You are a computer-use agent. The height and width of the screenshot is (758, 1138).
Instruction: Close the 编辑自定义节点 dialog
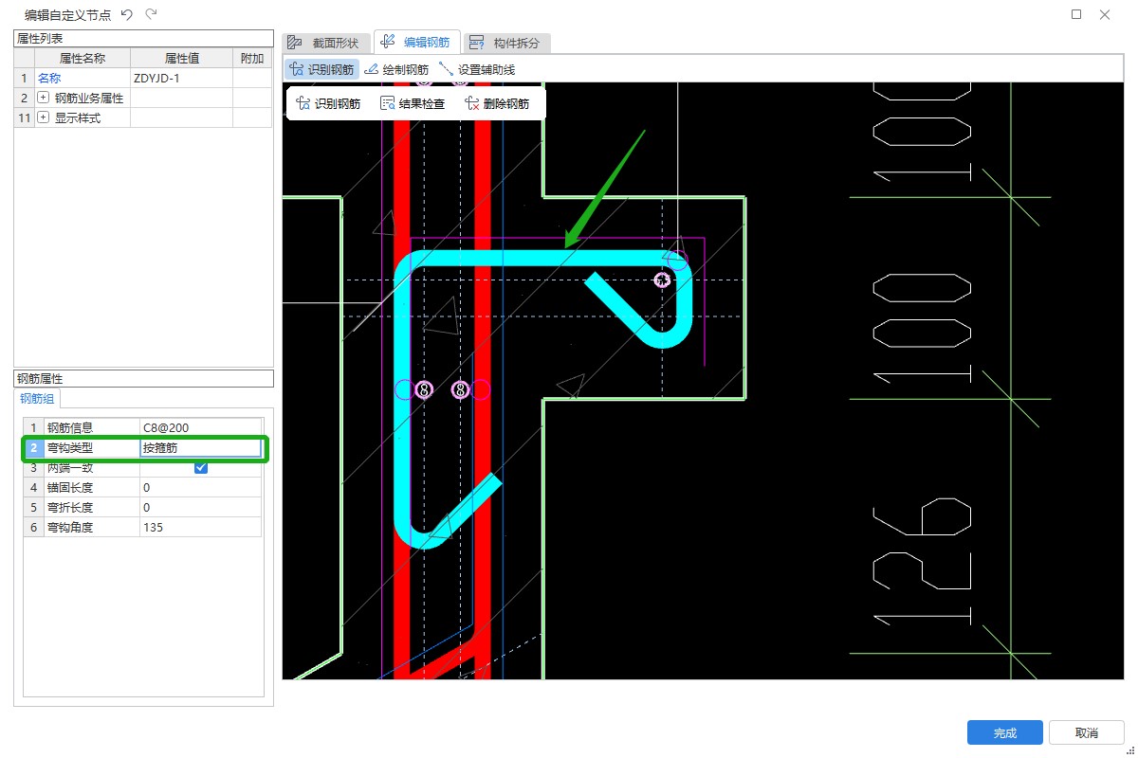point(1105,14)
